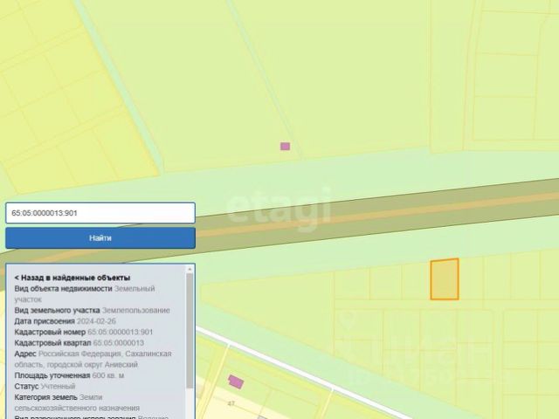Image resolution: width=559 pixels, height=419 pixels.
Task: Click the Вид объекта недвижимости label
Action: pyautogui.click(x=63, y=289)
